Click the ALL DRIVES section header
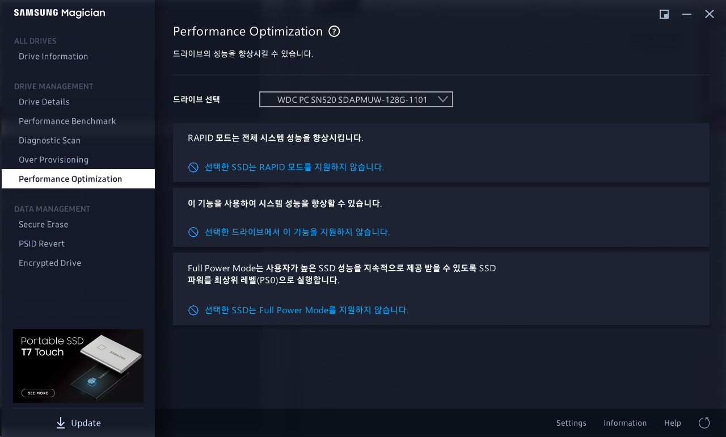The image size is (726, 437). pos(35,41)
